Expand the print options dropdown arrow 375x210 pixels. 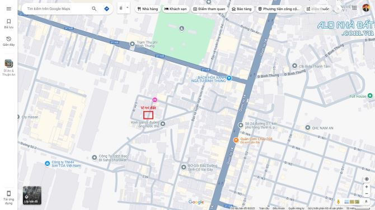tap(127, 8)
